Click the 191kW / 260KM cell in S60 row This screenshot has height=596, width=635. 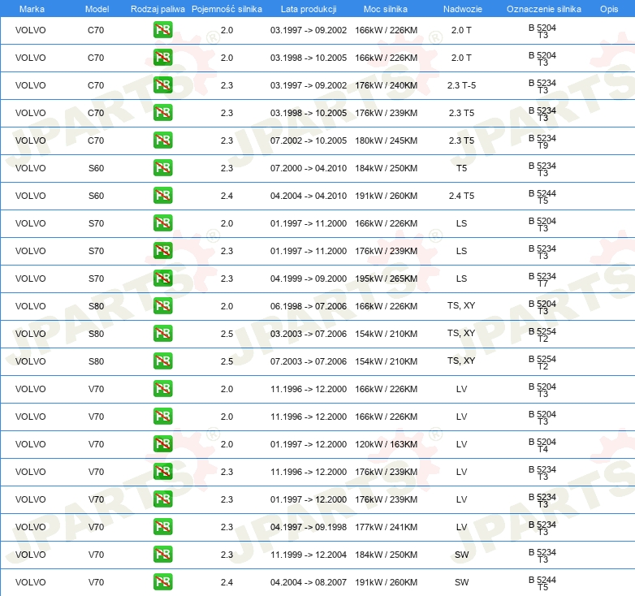(x=386, y=196)
